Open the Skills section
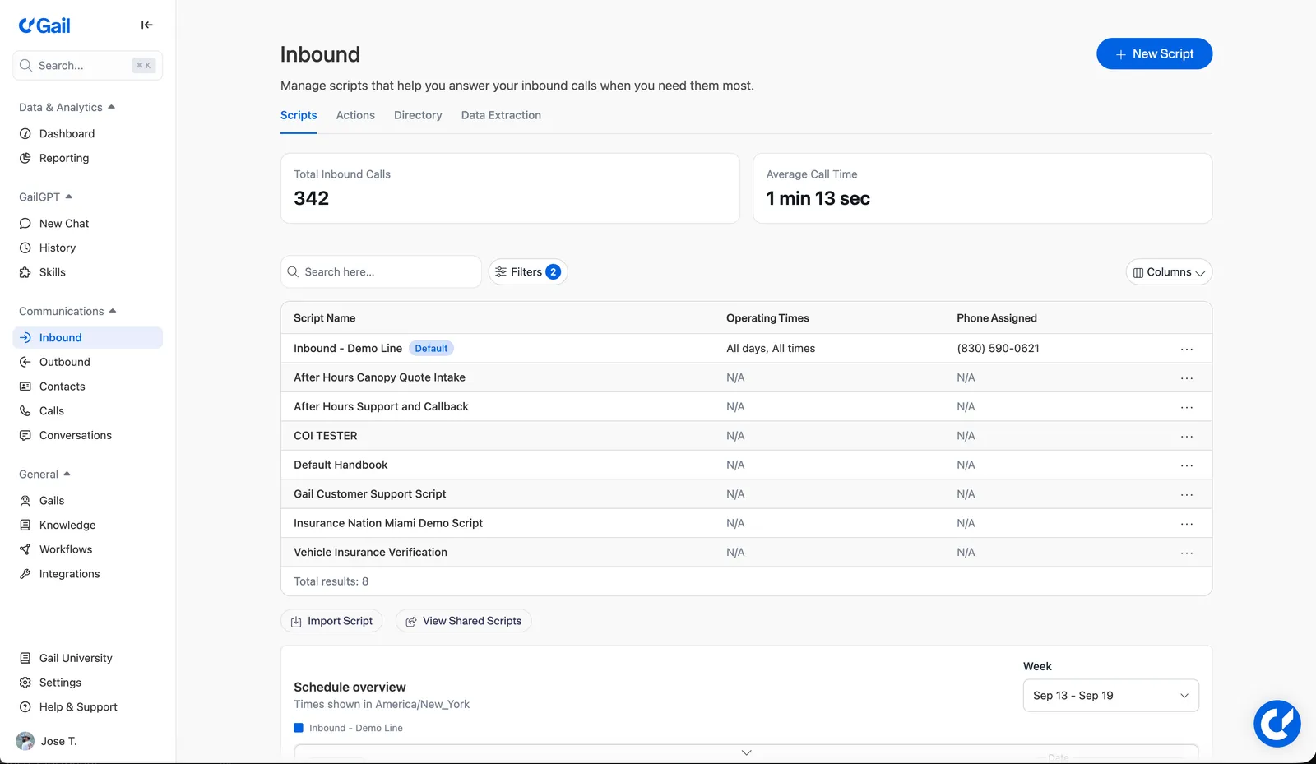1316x764 pixels. 53,273
